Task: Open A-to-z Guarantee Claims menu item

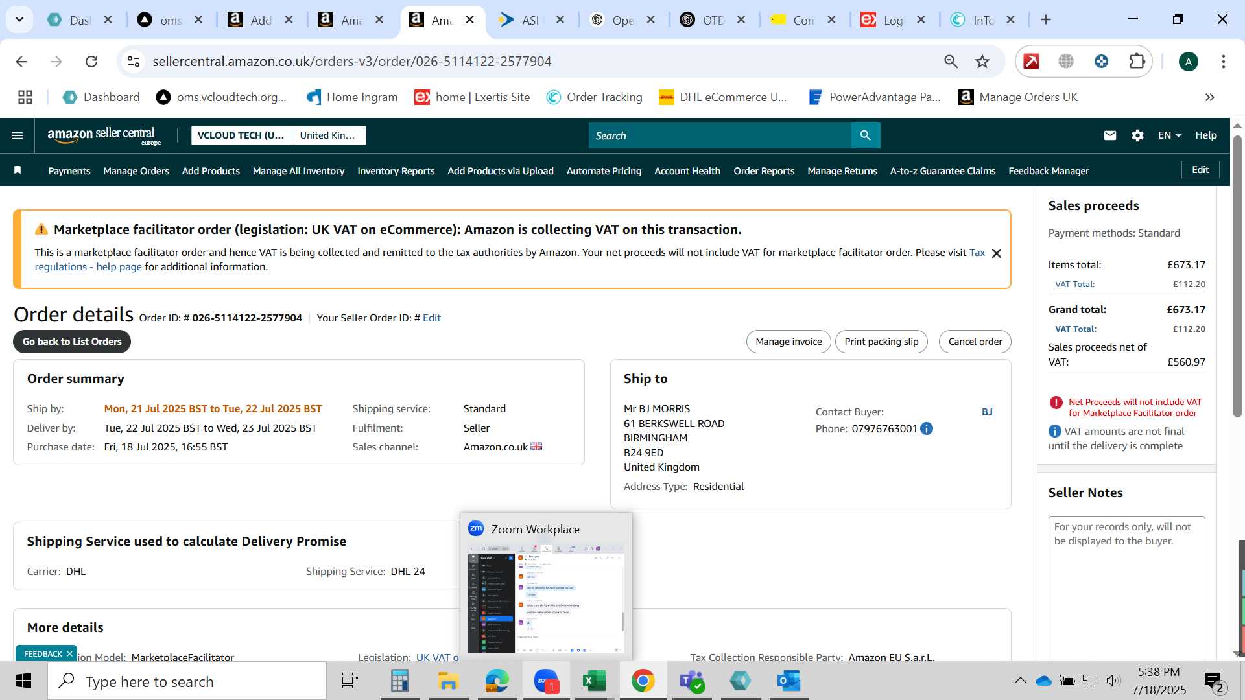Action: click(x=942, y=171)
